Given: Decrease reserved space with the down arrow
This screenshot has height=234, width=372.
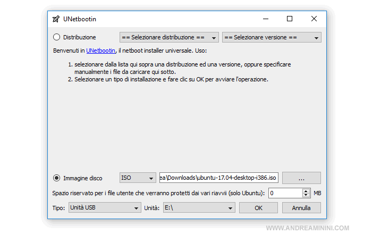Looking at the screenshot, I should tap(306, 196).
